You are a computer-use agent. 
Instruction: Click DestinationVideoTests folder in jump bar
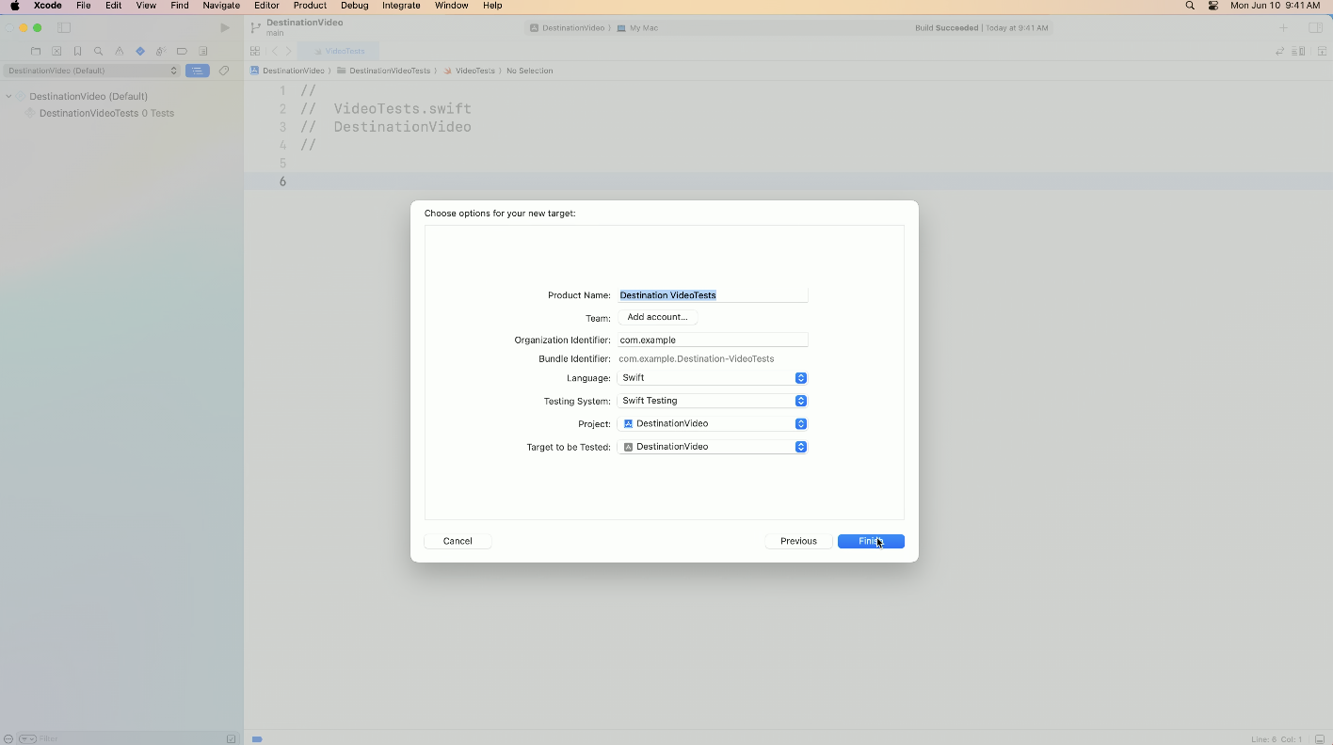383,71
